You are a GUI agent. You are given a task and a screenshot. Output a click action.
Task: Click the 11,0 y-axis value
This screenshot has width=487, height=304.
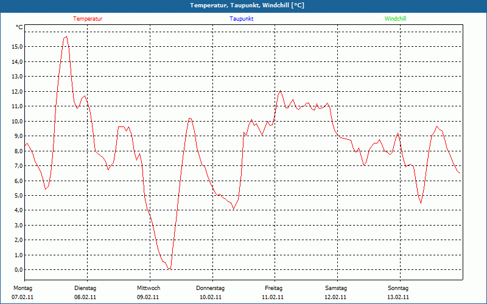tap(17, 106)
